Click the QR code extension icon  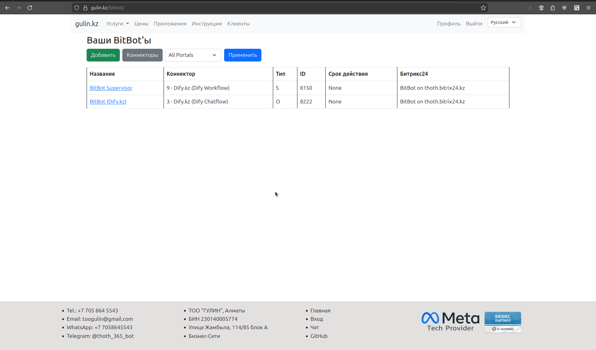[577, 8]
